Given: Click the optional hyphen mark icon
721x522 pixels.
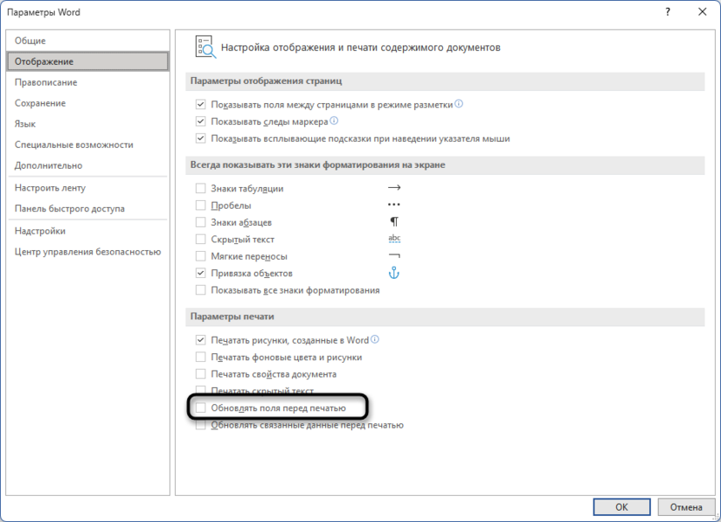Looking at the screenshot, I should point(394,257).
